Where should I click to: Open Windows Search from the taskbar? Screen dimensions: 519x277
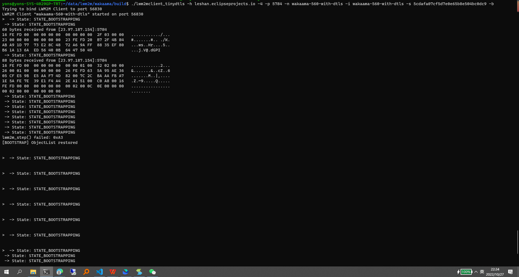[19, 272]
